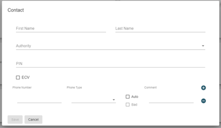Click the Phone Number column label
Image resolution: width=221 pixels, height=128 pixels.
pos(22,88)
